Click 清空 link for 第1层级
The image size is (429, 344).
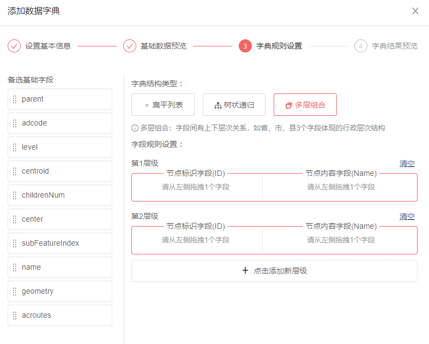point(407,163)
